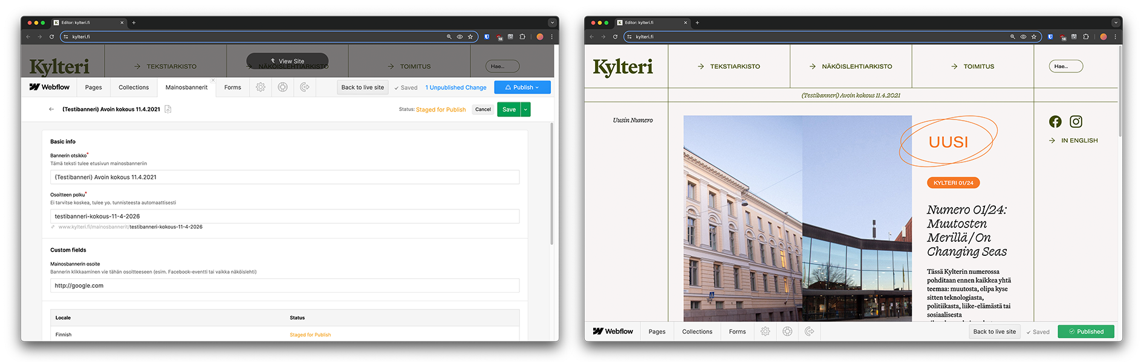Image resolution: width=1141 pixels, height=362 pixels.
Task: Open the Collections tab in left window
Action: pyautogui.click(x=134, y=87)
